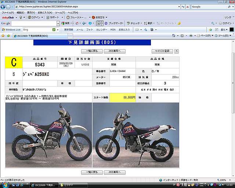
Task: Click the bottom 一覧に戻る button
Action: pyautogui.click(x=92, y=172)
